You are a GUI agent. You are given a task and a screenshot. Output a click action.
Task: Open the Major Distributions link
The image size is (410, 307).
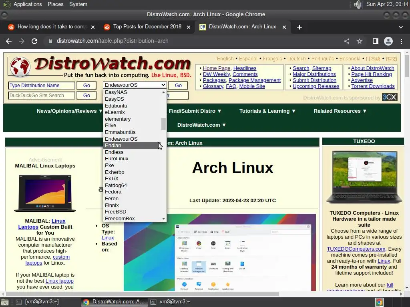click(314, 74)
